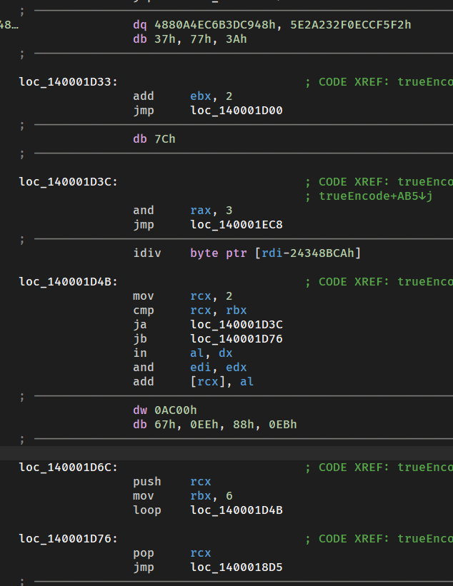Viewport: 453px width, 586px height.
Task: Click the 'db 67h, 0EEh, 88h, 0EBh' line
Action: coord(215,425)
